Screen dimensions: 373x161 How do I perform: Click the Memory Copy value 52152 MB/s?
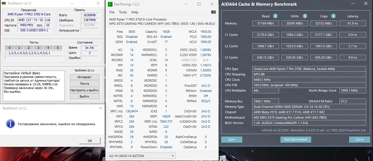coord(324,23)
